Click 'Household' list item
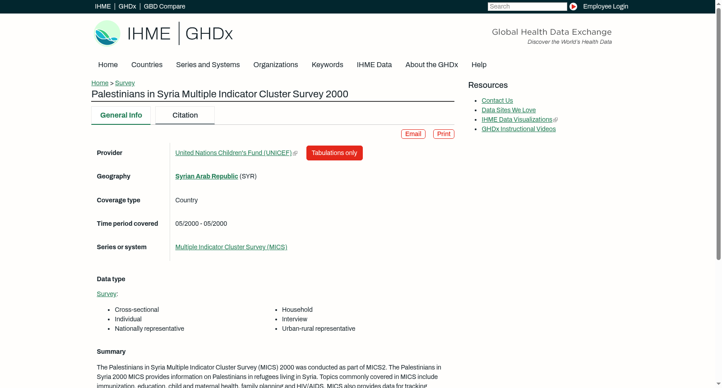This screenshot has width=722, height=388. (x=297, y=310)
